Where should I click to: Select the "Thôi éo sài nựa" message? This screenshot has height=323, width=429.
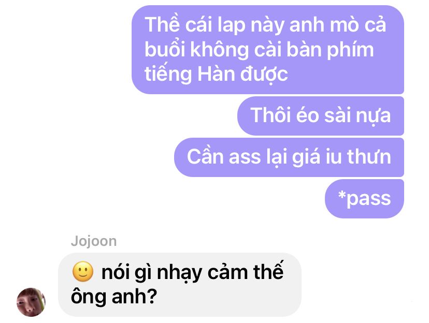point(320,115)
